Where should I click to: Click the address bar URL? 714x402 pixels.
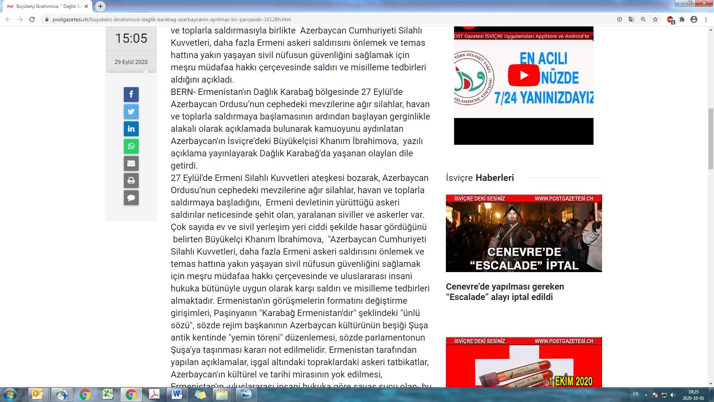(x=172, y=19)
